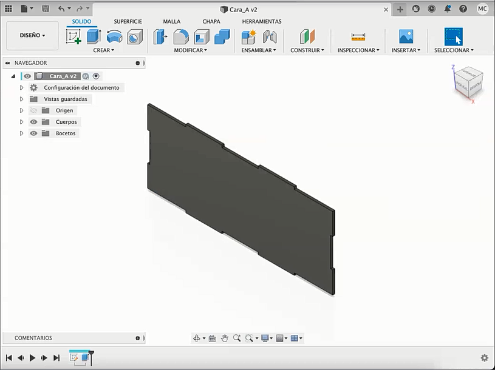Switch to the HERRAMIENTAS tab
The height and width of the screenshot is (370, 495).
[262, 21]
